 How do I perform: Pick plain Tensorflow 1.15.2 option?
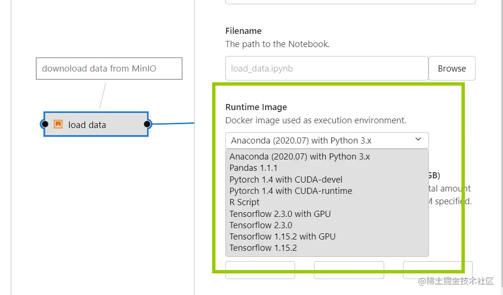263,247
